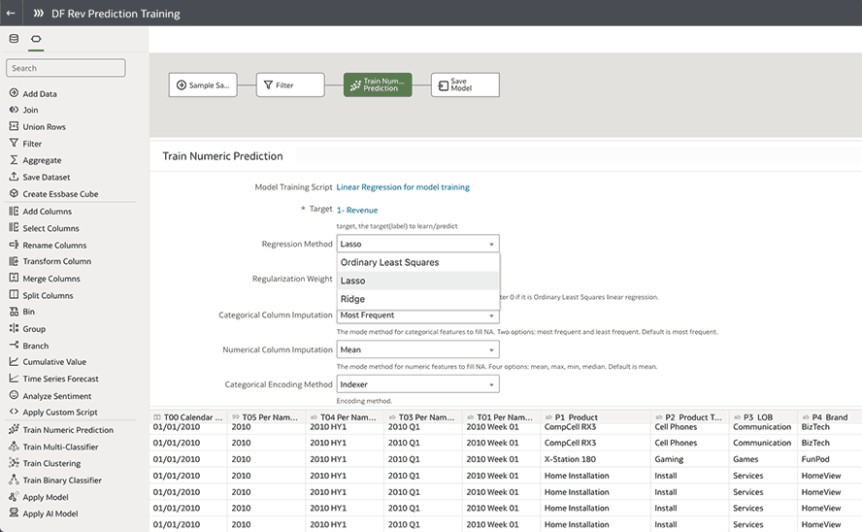Click the Analyze Sentiment icon
The image size is (862, 532).
pyautogui.click(x=14, y=396)
